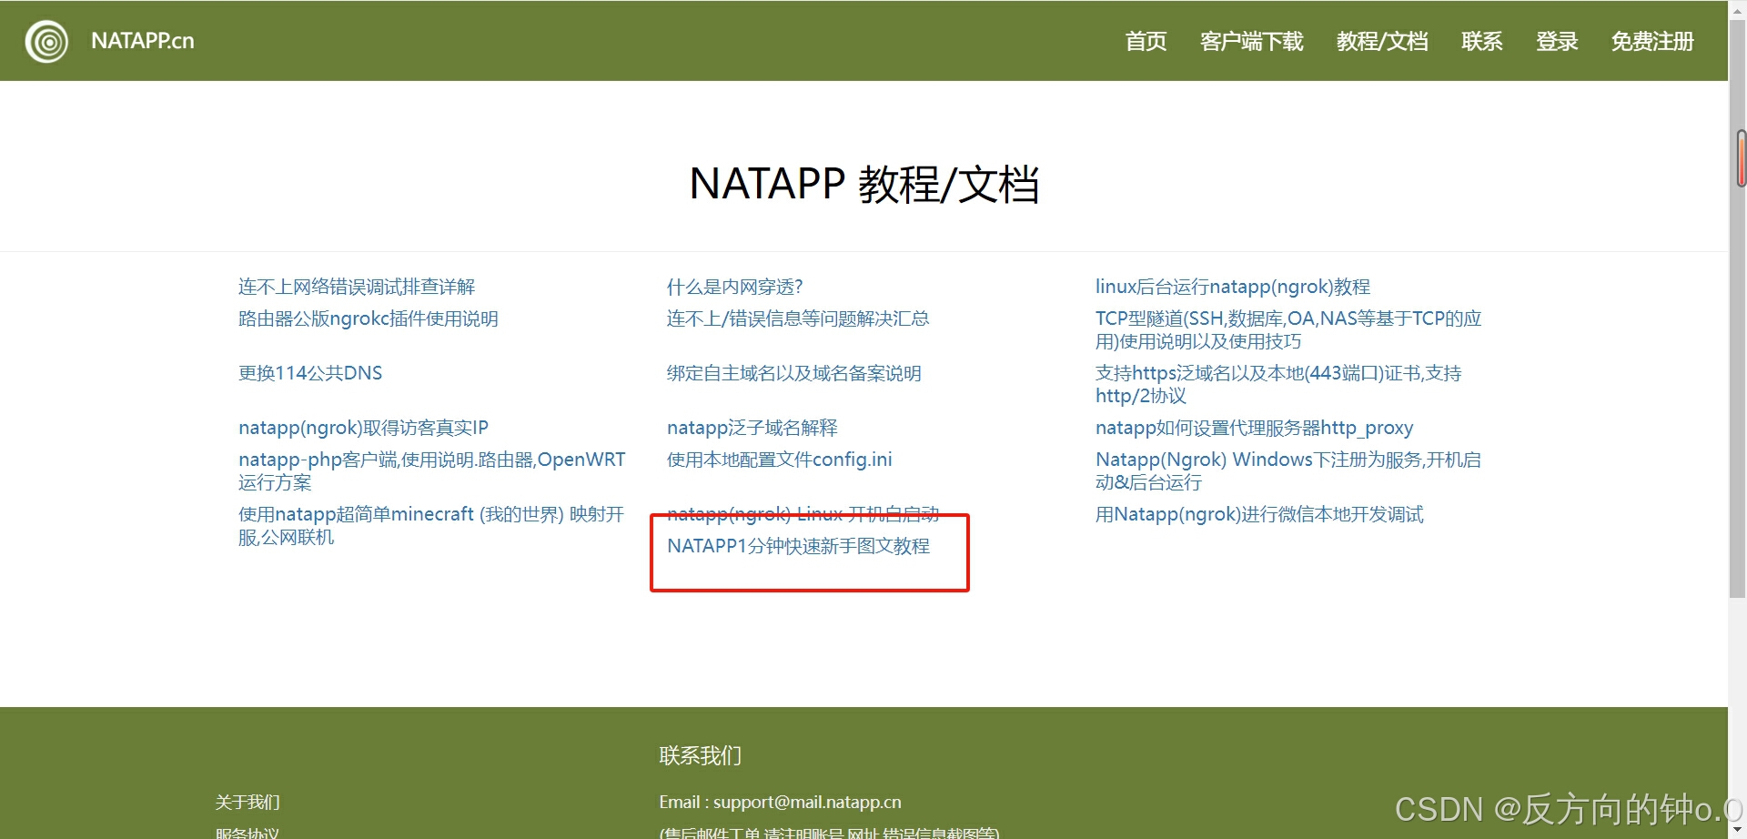
Task: Click the NATAPP spiral logo icon
Action: pyautogui.click(x=45, y=41)
